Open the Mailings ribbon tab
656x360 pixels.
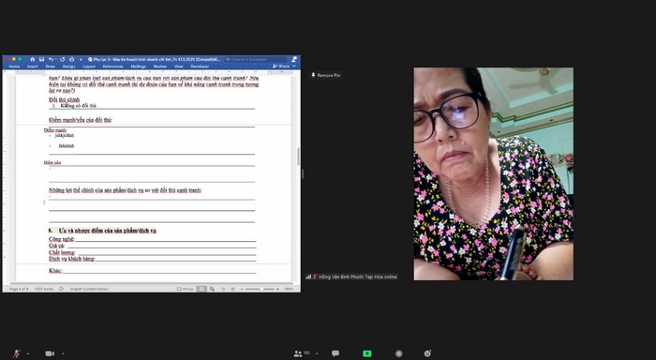(138, 67)
